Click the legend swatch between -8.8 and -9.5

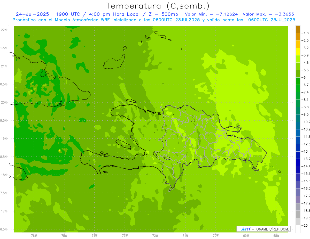298,111
